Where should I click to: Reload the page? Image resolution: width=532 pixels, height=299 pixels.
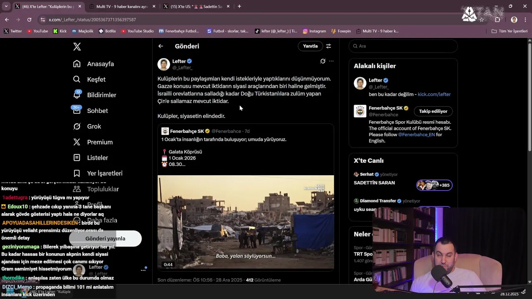pos(29,20)
